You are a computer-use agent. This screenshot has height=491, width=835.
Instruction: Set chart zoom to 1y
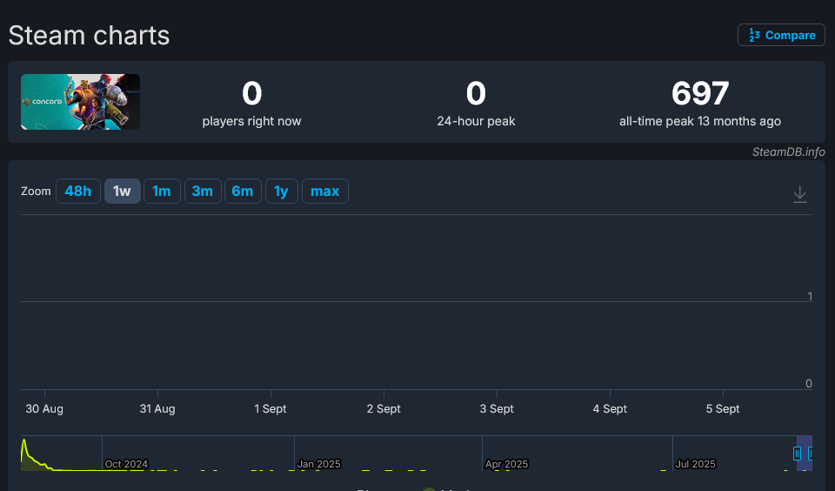282,191
